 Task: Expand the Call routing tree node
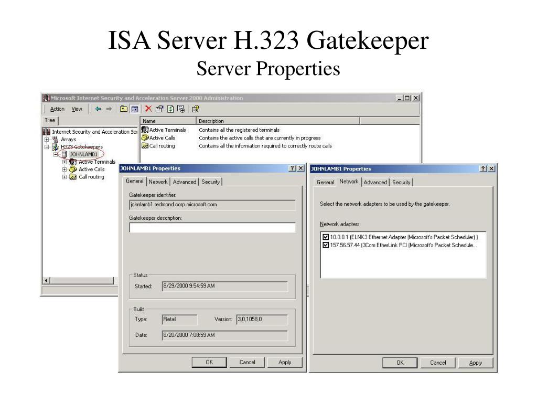(65, 177)
